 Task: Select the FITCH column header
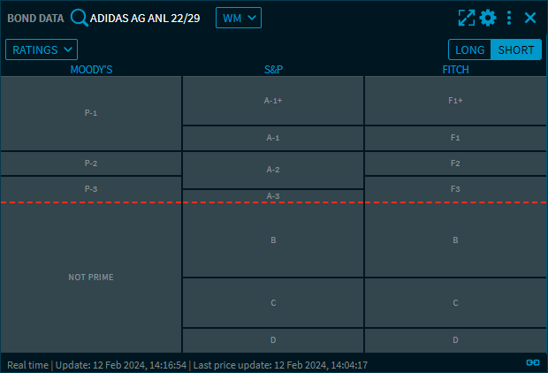coord(455,69)
